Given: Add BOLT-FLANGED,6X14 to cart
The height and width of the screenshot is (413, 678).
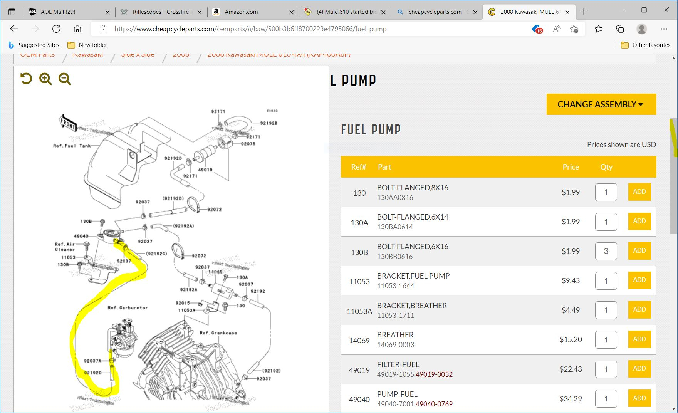Looking at the screenshot, I should 639,221.
